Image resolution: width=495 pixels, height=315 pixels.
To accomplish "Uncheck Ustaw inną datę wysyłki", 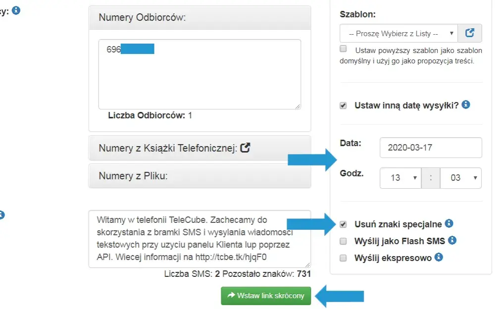I will (x=343, y=105).
